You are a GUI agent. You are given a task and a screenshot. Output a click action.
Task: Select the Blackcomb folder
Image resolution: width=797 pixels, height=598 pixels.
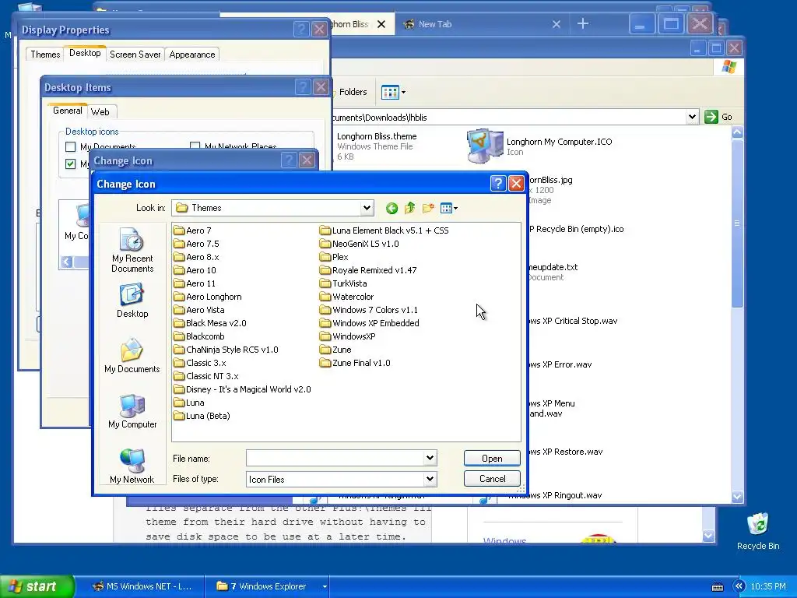point(198,336)
